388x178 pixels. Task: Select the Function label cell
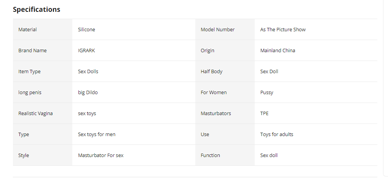[x=210, y=156]
